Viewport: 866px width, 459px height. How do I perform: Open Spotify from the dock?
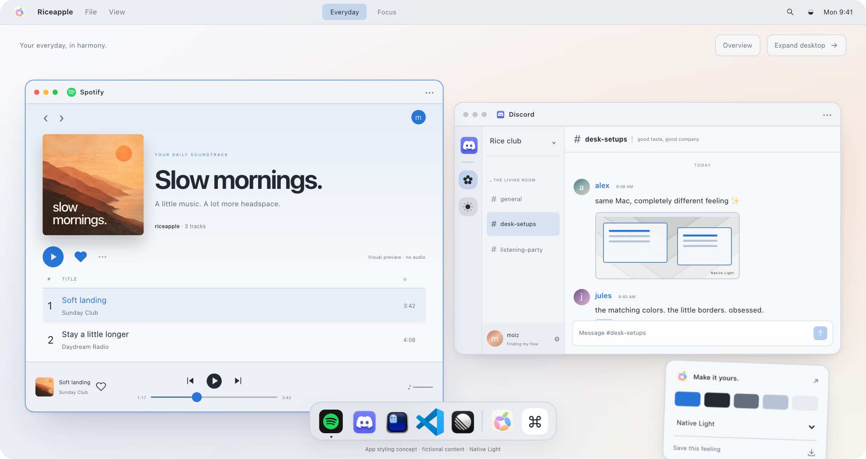pos(331,421)
